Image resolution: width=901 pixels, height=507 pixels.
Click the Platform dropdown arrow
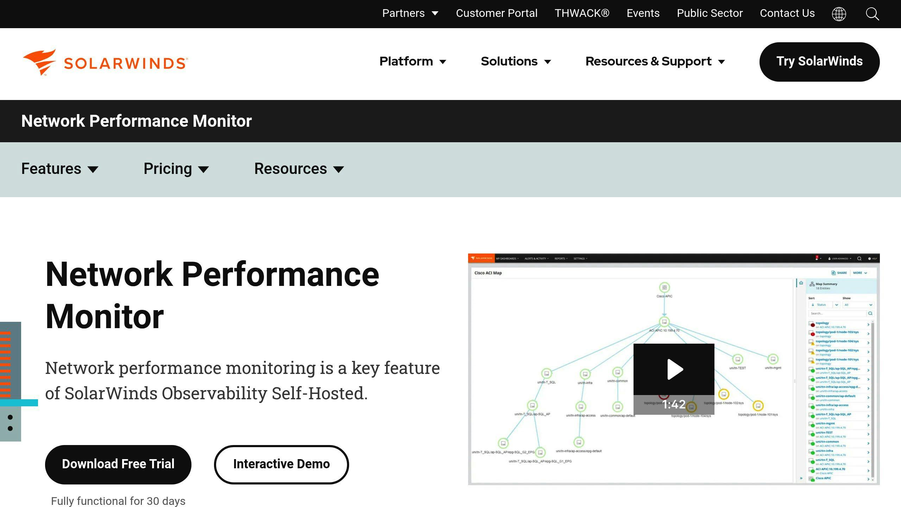tap(444, 61)
